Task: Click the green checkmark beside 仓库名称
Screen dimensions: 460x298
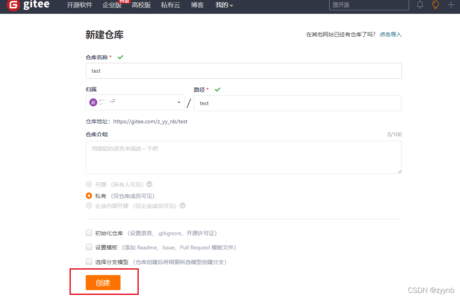Action: pos(120,57)
